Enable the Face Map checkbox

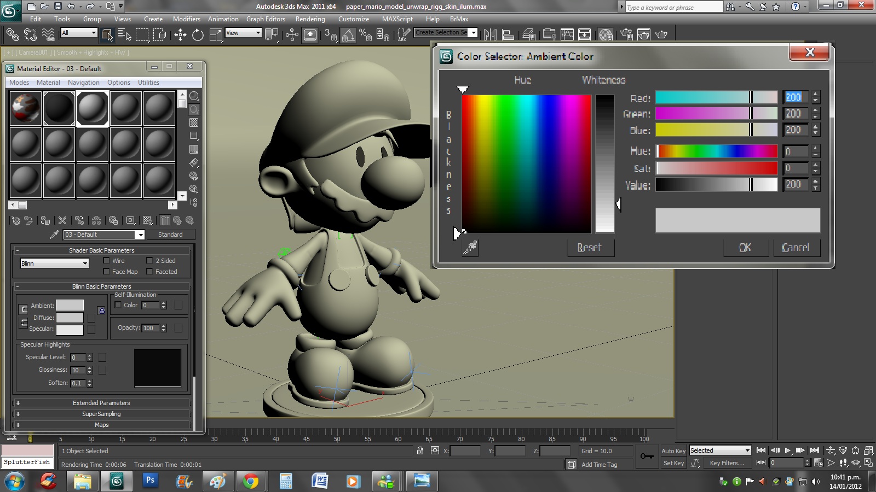(x=106, y=272)
